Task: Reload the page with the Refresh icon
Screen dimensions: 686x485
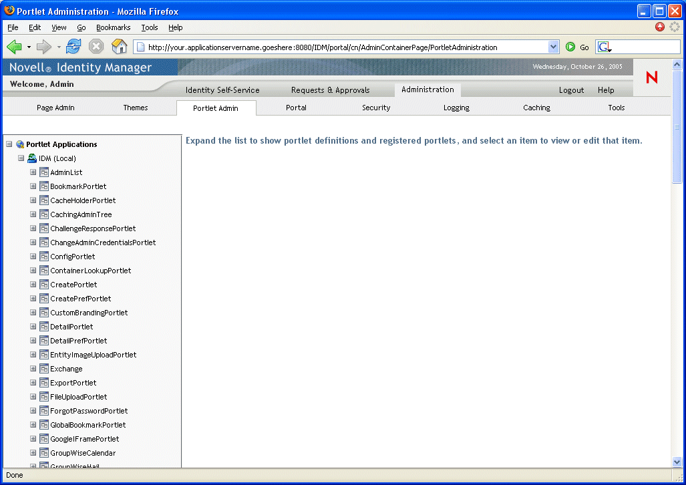Action: (73, 46)
